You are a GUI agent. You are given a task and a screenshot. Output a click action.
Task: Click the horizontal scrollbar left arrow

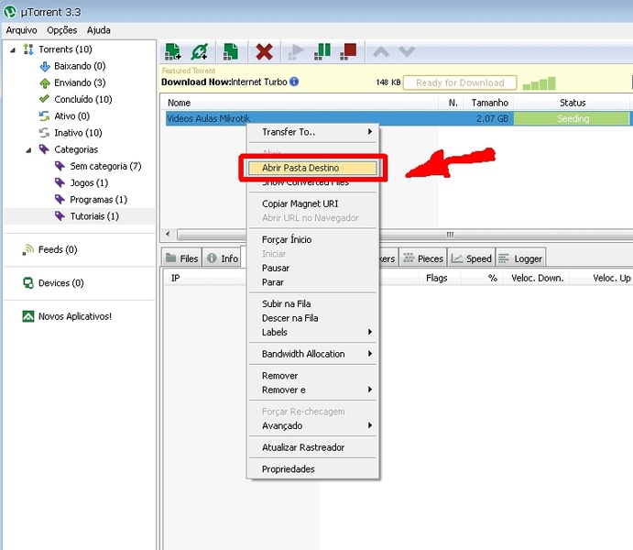pyautogui.click(x=169, y=234)
